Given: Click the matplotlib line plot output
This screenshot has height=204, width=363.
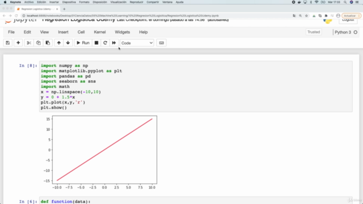Looking at the screenshot, I should [x=101, y=152].
